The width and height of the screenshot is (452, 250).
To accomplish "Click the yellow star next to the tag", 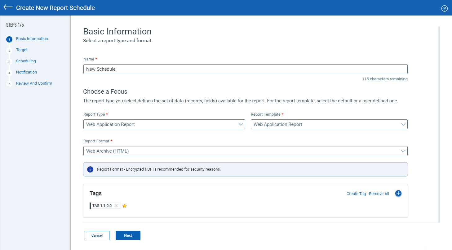I will pos(125,206).
